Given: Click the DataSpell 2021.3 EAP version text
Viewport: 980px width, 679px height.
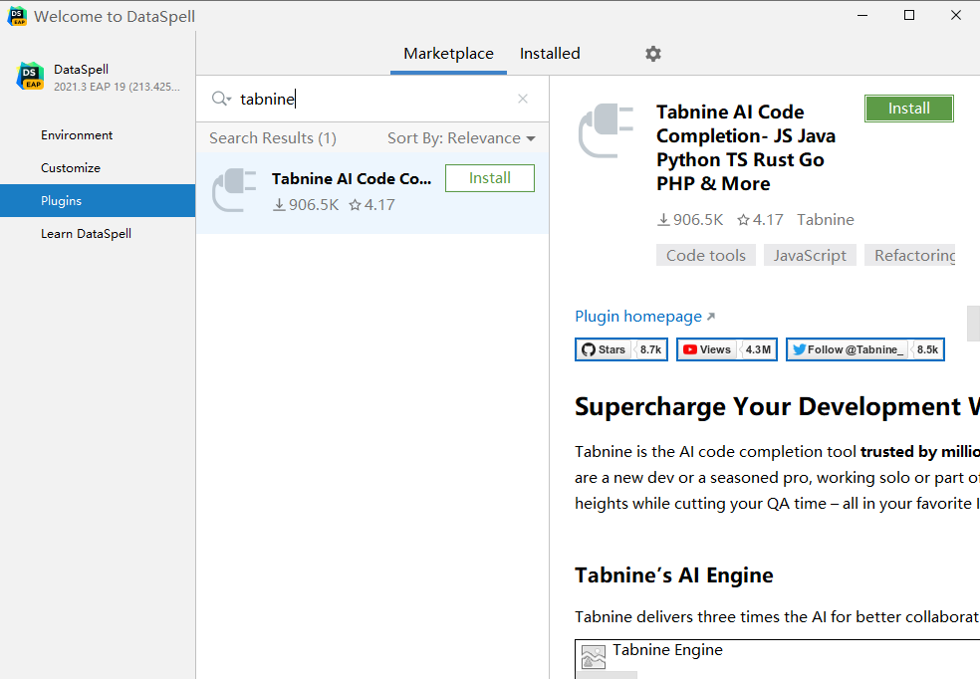Looking at the screenshot, I should point(117,87).
